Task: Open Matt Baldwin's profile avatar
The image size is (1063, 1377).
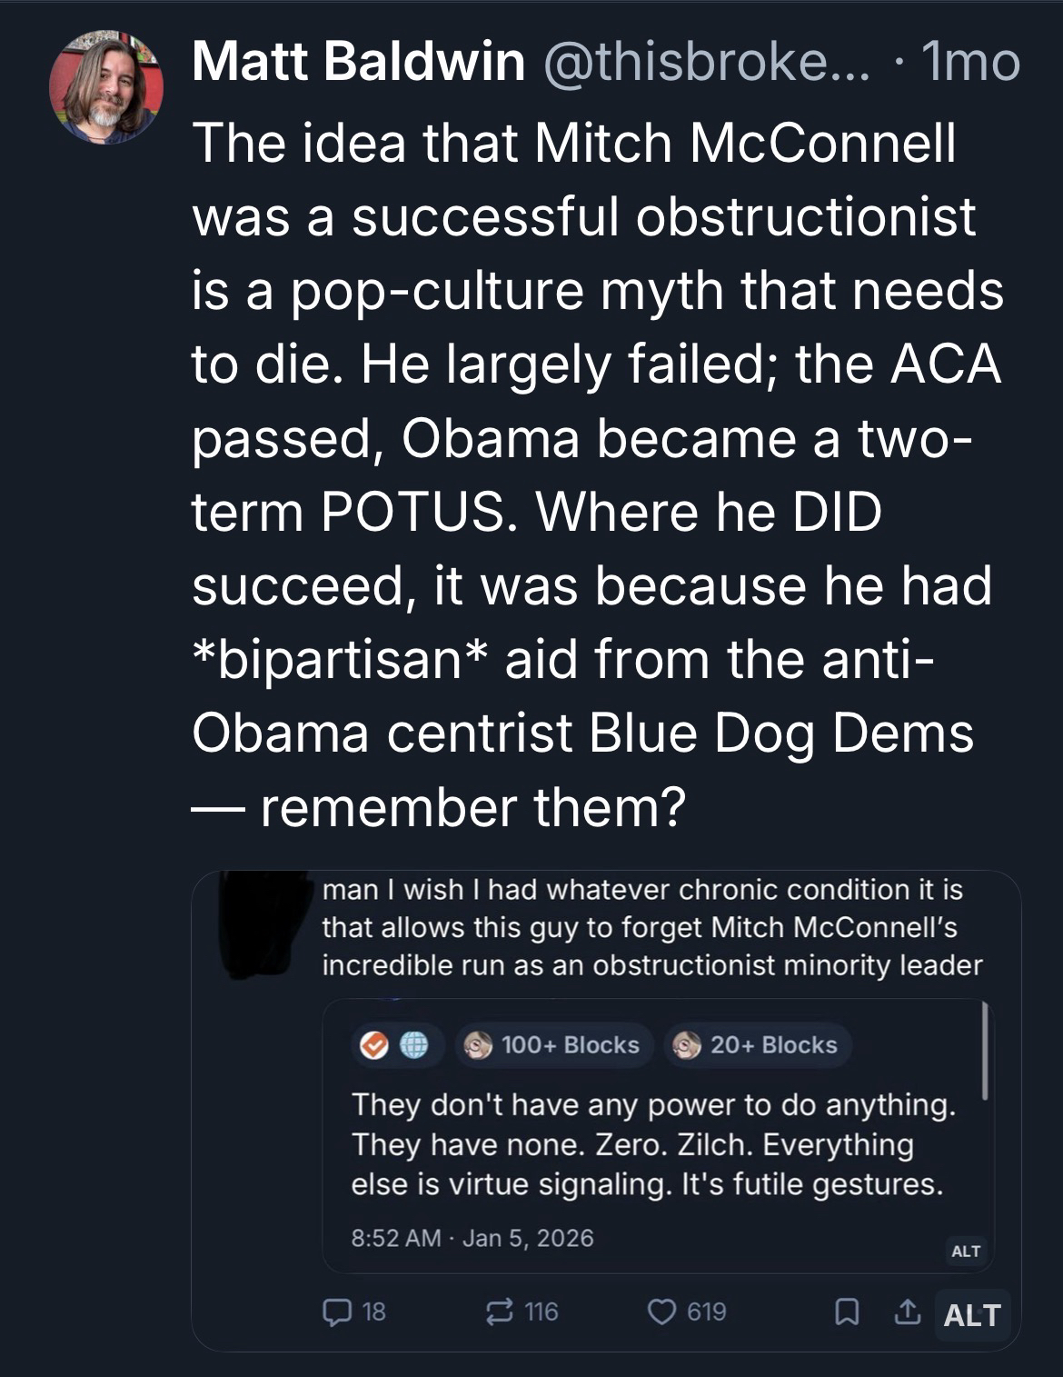Action: tap(106, 88)
